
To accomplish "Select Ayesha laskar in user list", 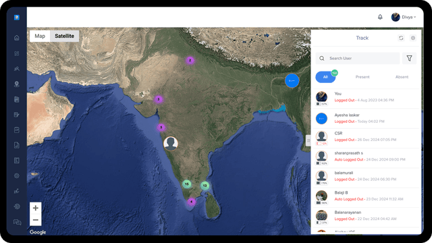I will tap(366, 119).
